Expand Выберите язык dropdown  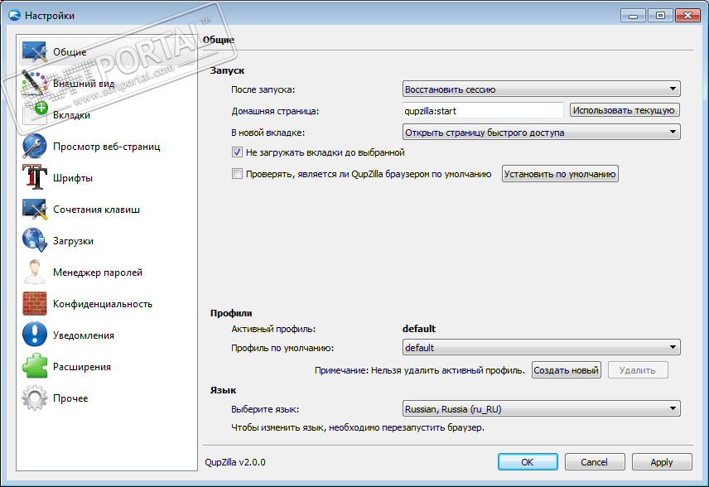541,409
